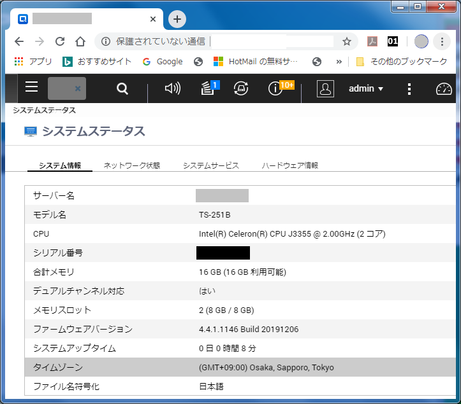The width and height of the screenshot is (461, 404).
Task: Open a new browser tab
Action: (177, 19)
